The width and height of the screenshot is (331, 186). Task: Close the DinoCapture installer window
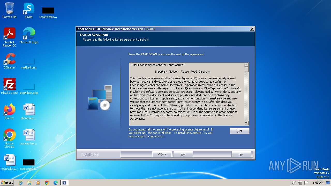click(x=252, y=29)
